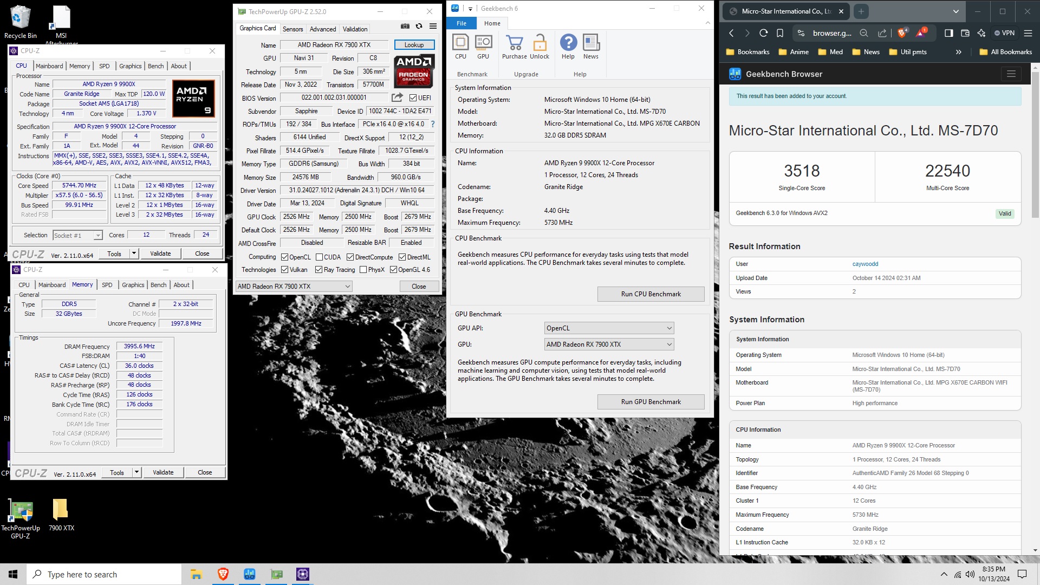Screen dimensions: 1040x585
Task: Open the GPU-Z hamburger menu
Action: 433,26
